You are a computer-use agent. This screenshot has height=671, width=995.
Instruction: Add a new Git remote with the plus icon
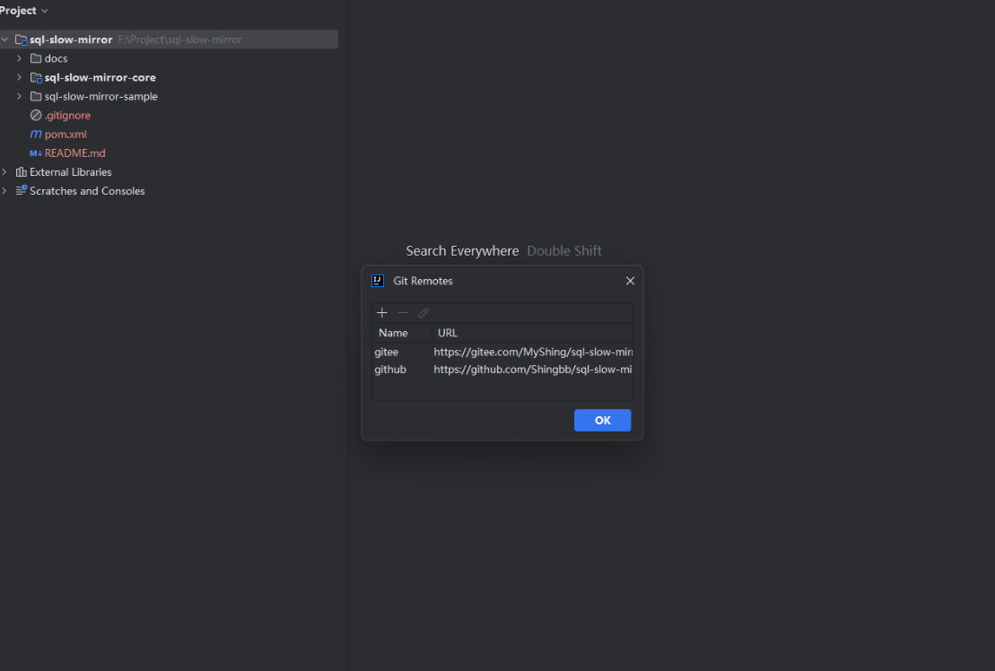382,312
